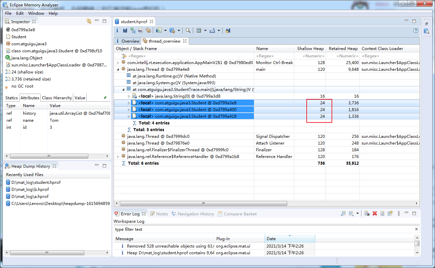Expand the String[0] @ 0xd799a3d8 local
The height and width of the screenshot is (268, 435).
tap(129, 96)
